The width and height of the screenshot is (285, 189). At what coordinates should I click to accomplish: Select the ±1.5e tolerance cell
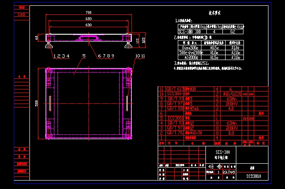(214, 57)
